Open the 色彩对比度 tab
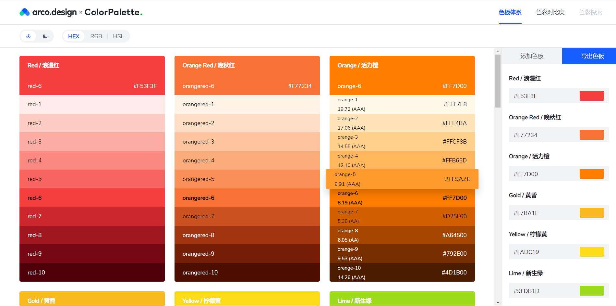This screenshot has height=306, width=616. (550, 12)
